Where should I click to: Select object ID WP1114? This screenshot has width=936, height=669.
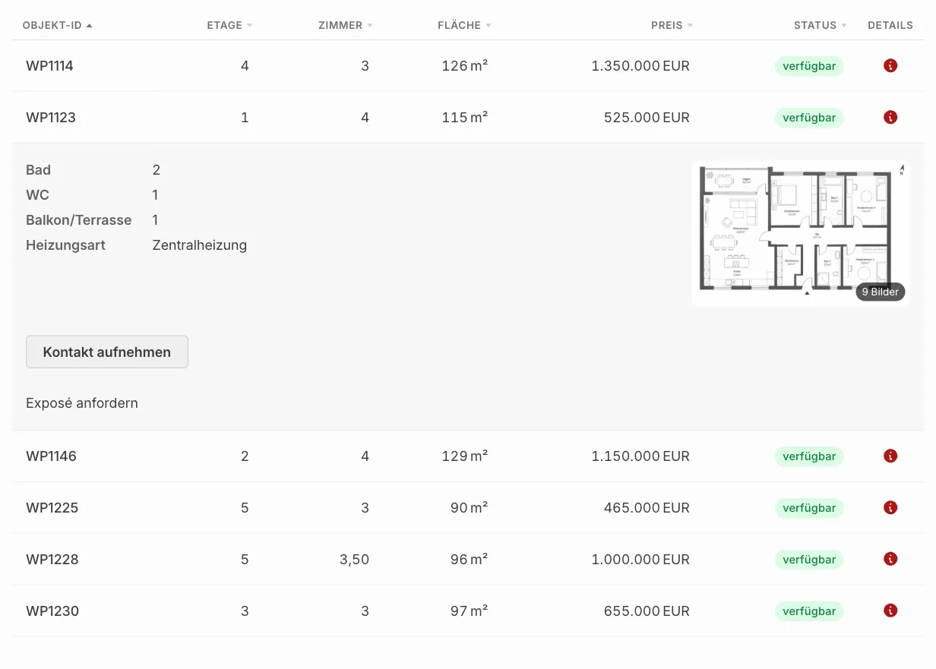(50, 66)
